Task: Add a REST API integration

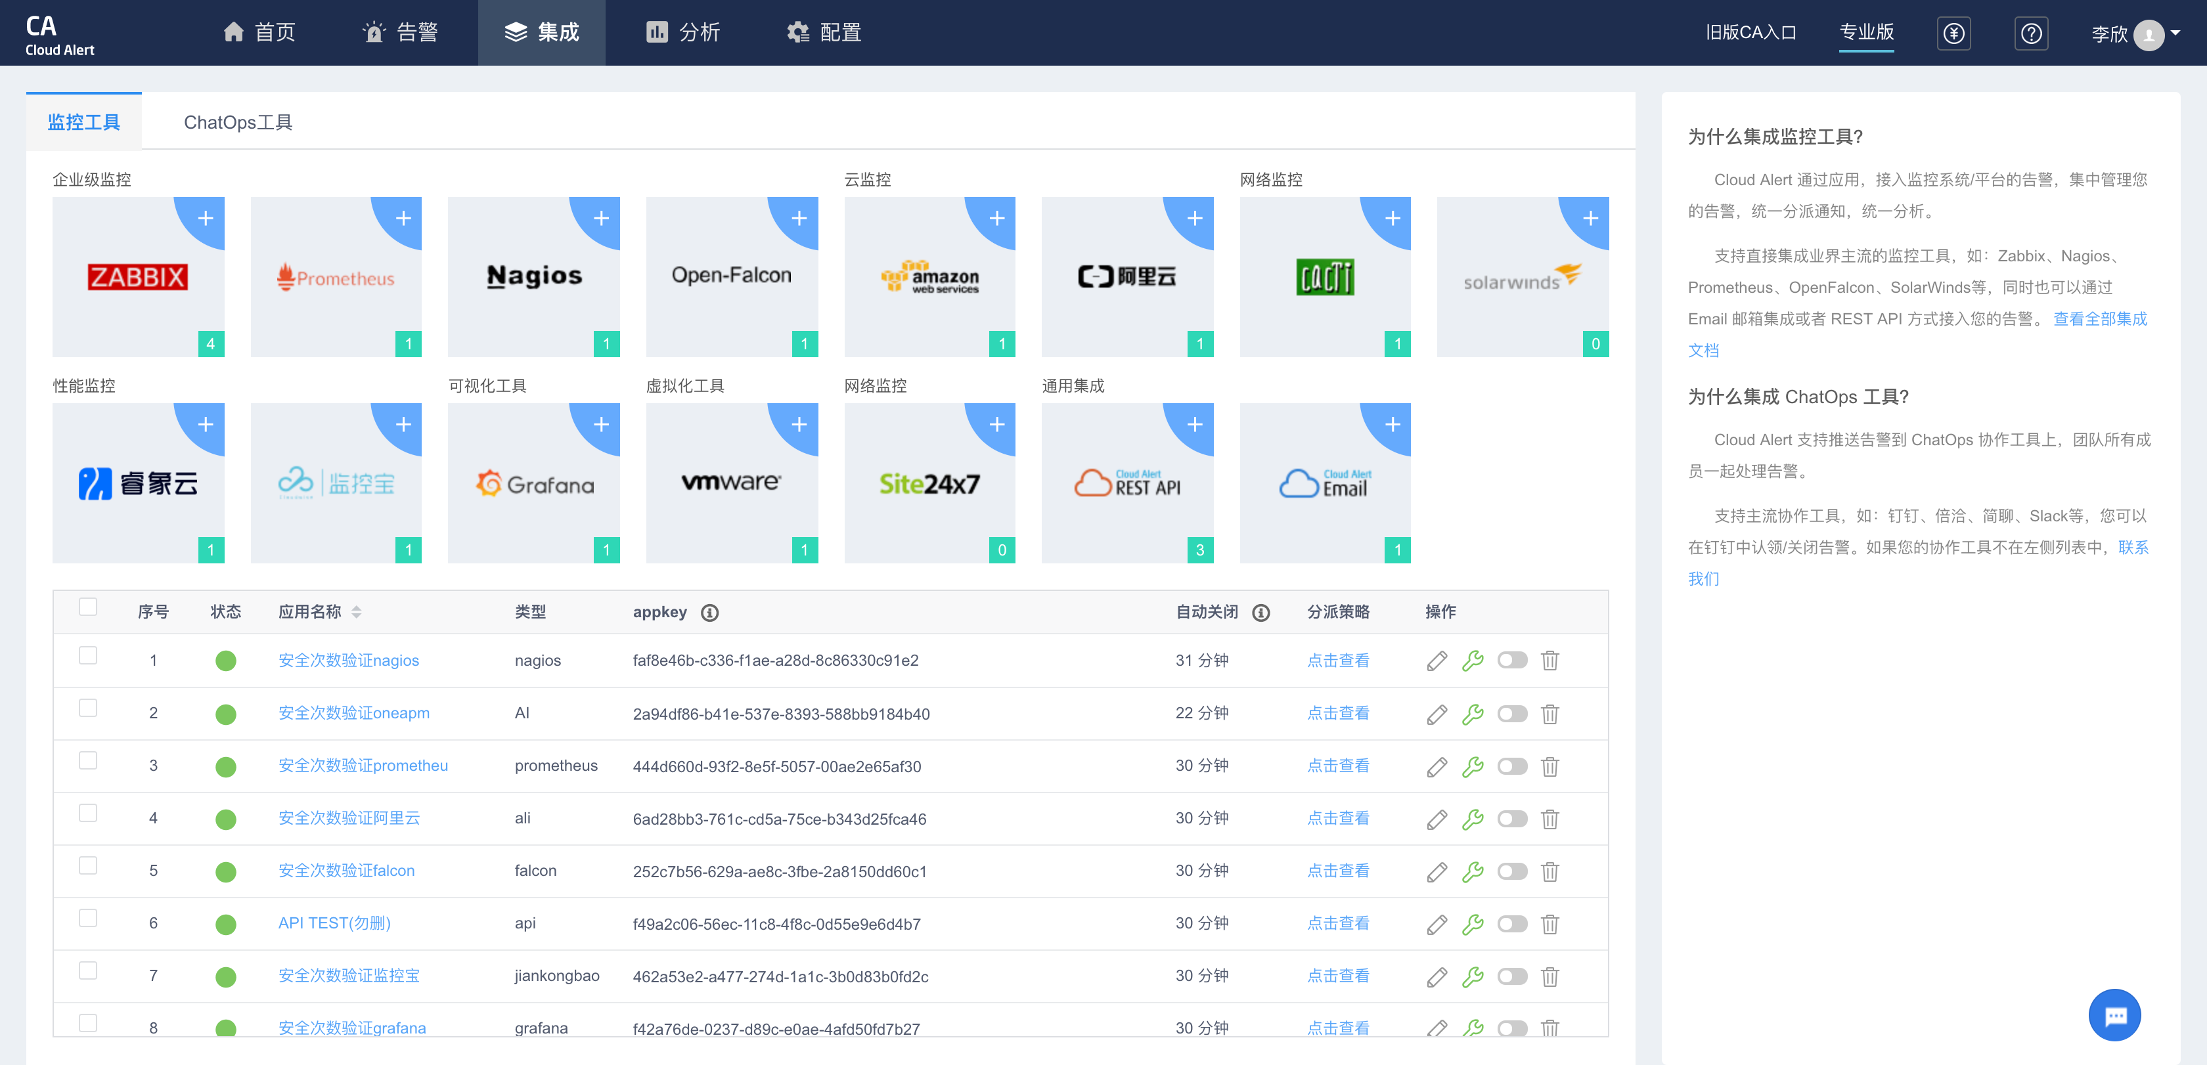Action: tap(1195, 425)
